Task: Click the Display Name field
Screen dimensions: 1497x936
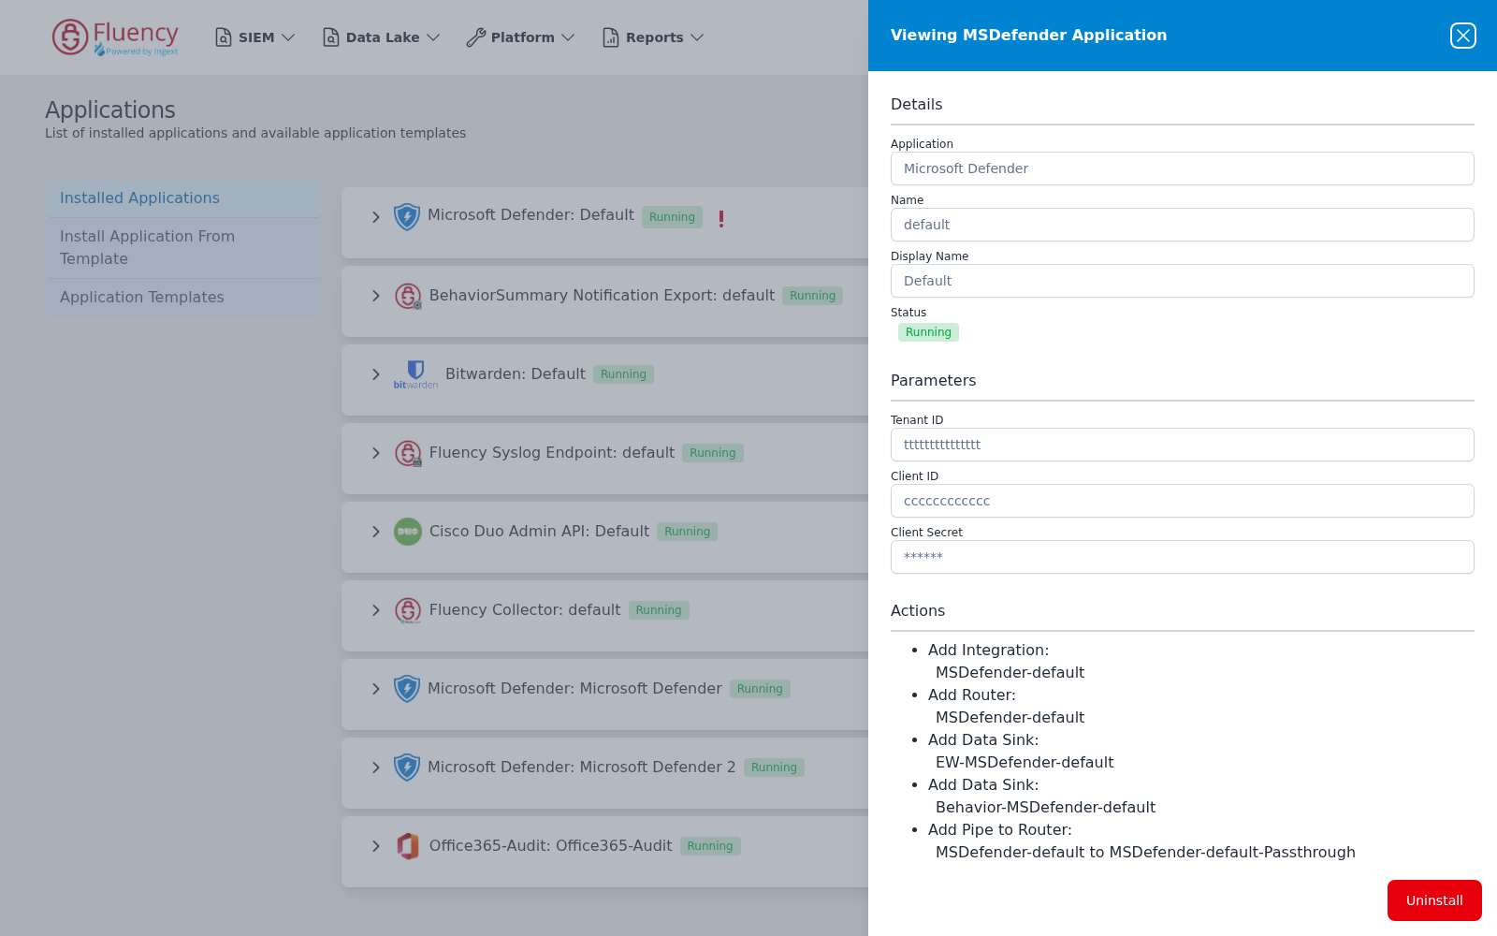Action: tap(1183, 281)
